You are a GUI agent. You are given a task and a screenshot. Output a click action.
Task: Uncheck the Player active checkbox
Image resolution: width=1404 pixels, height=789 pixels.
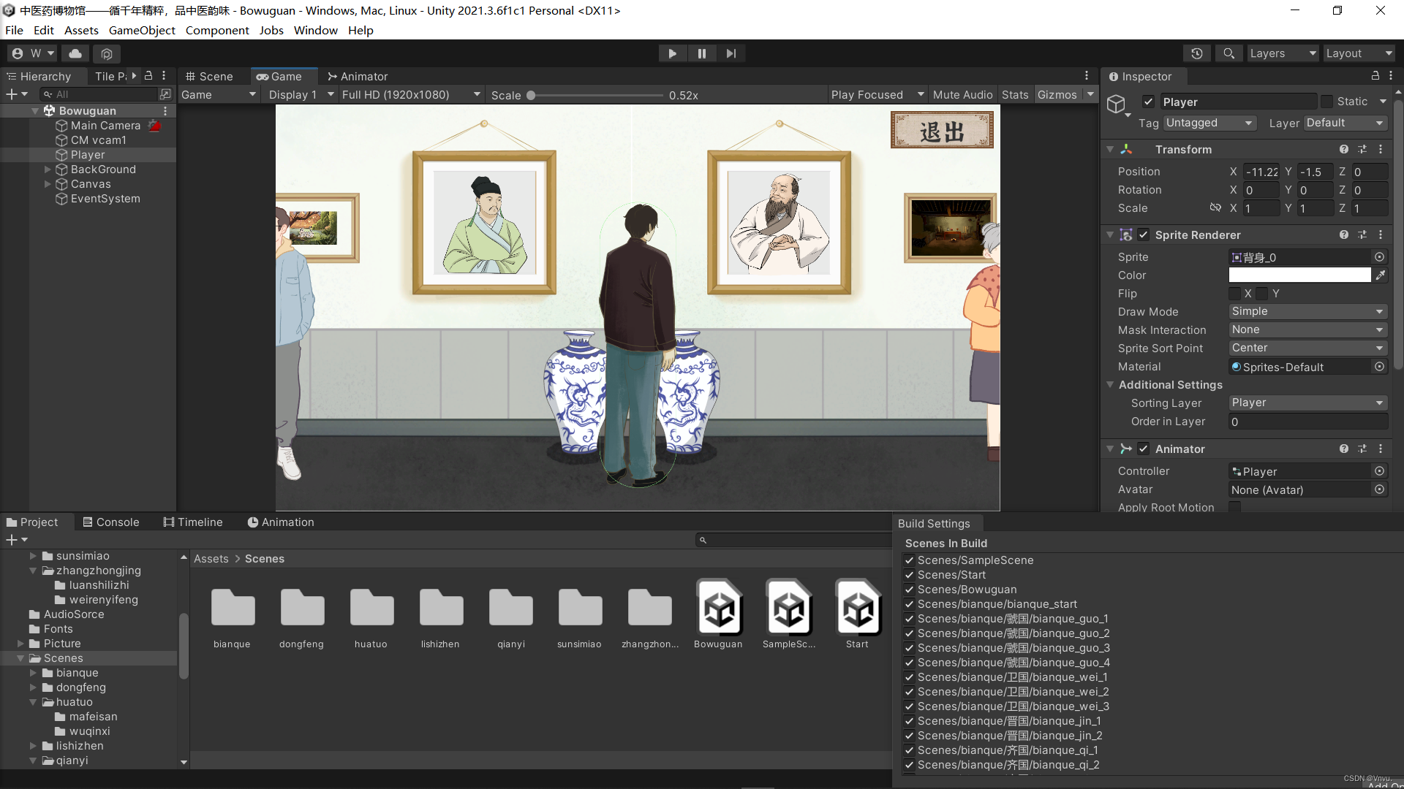coord(1148,102)
